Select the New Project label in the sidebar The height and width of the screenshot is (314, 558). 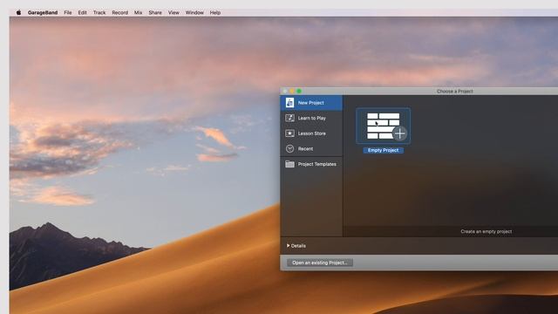310,103
